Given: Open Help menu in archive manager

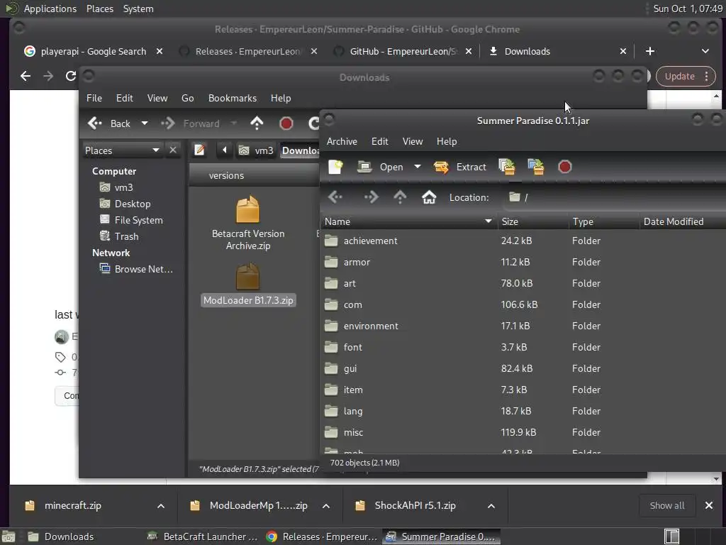Looking at the screenshot, I should click(x=447, y=141).
